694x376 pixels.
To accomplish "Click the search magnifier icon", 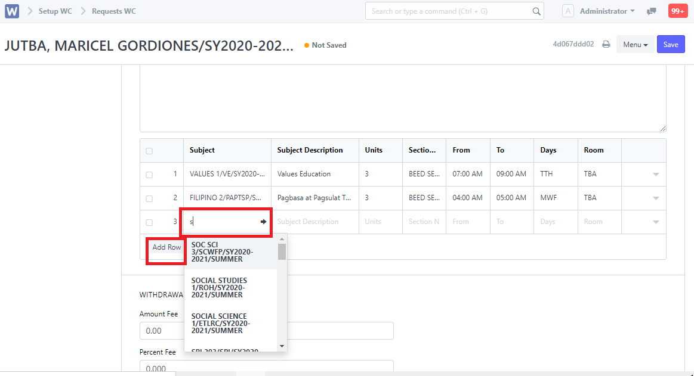I will [x=536, y=11].
